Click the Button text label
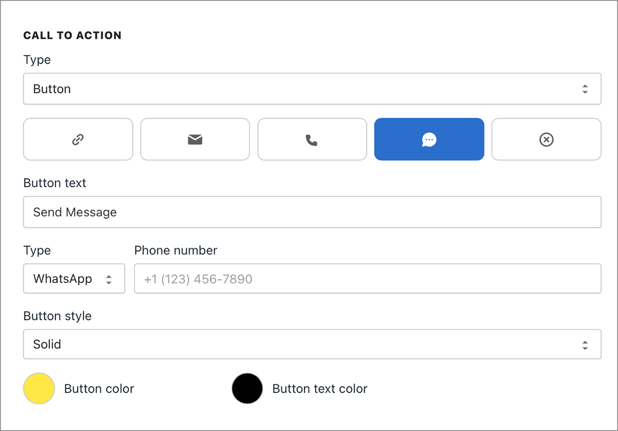 [55, 183]
